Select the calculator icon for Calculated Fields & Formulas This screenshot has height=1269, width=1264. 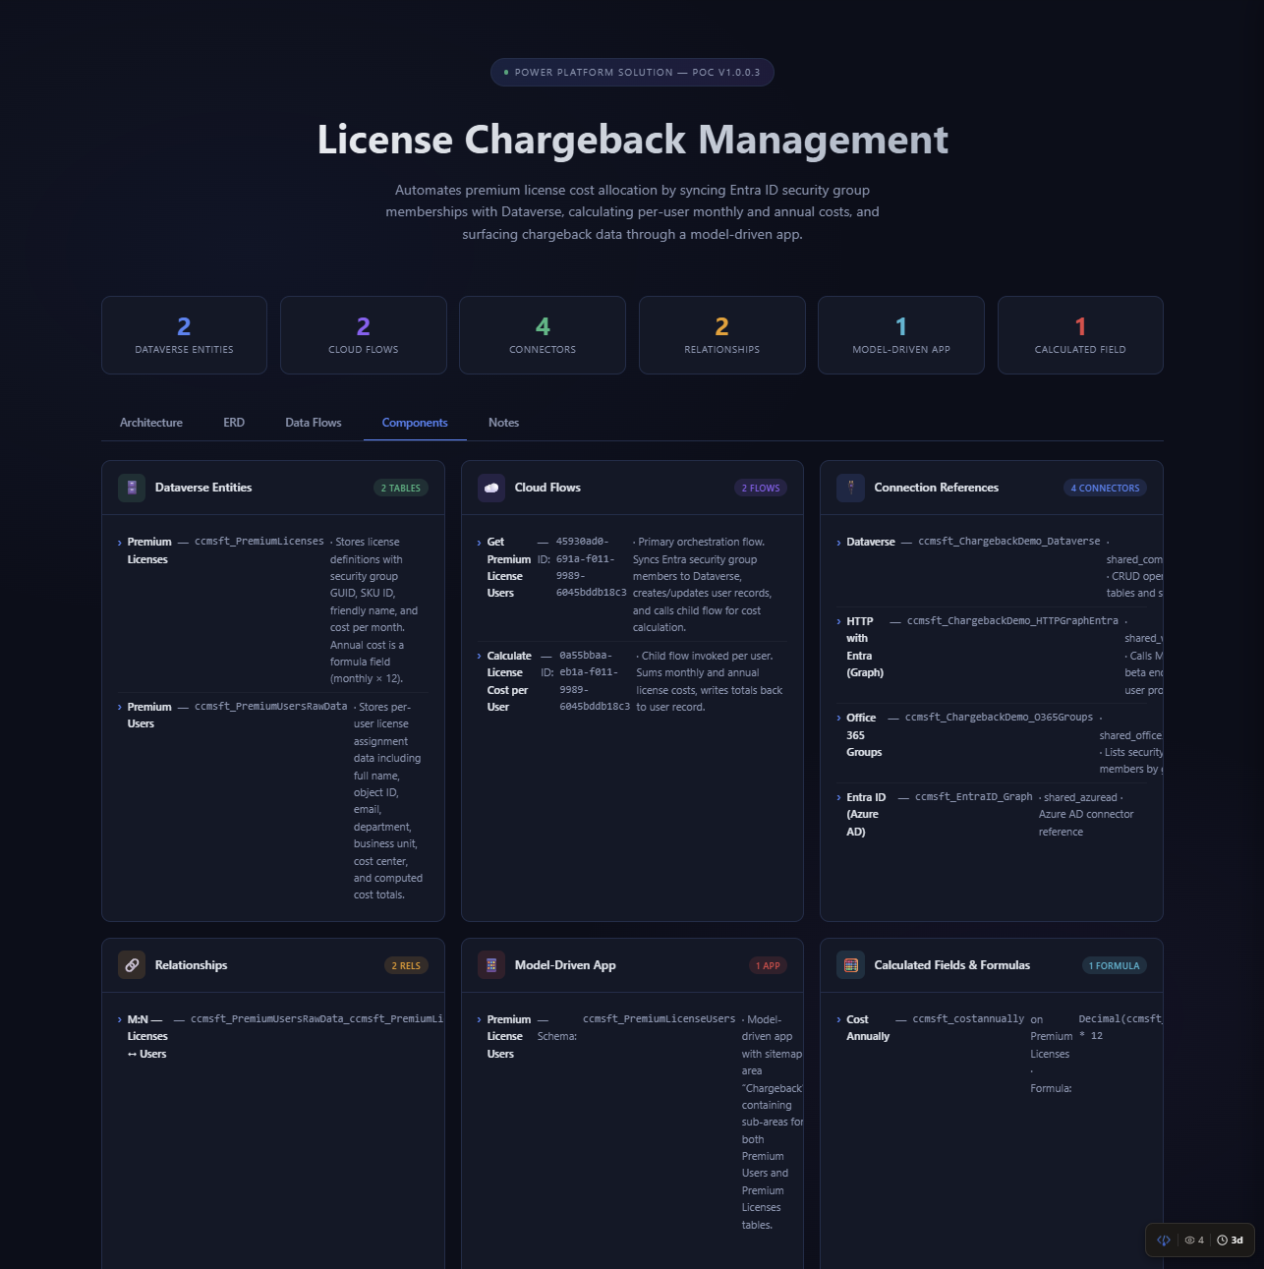pos(849,964)
